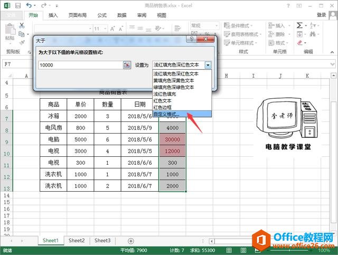
Task: Click the 大于 dialog help button
Action: click(192, 39)
